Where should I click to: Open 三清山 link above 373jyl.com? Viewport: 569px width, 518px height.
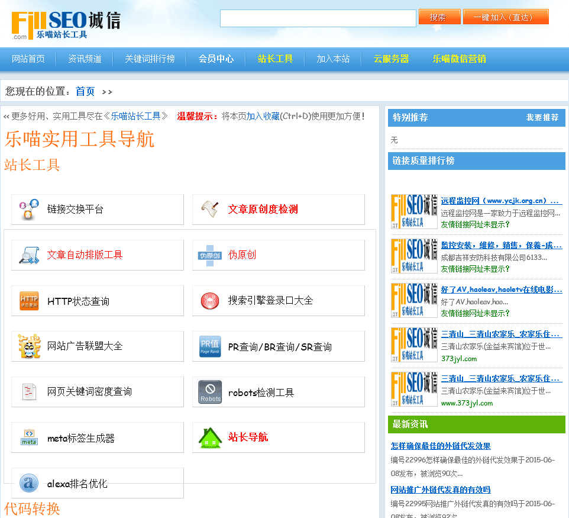pyautogui.click(x=501, y=334)
